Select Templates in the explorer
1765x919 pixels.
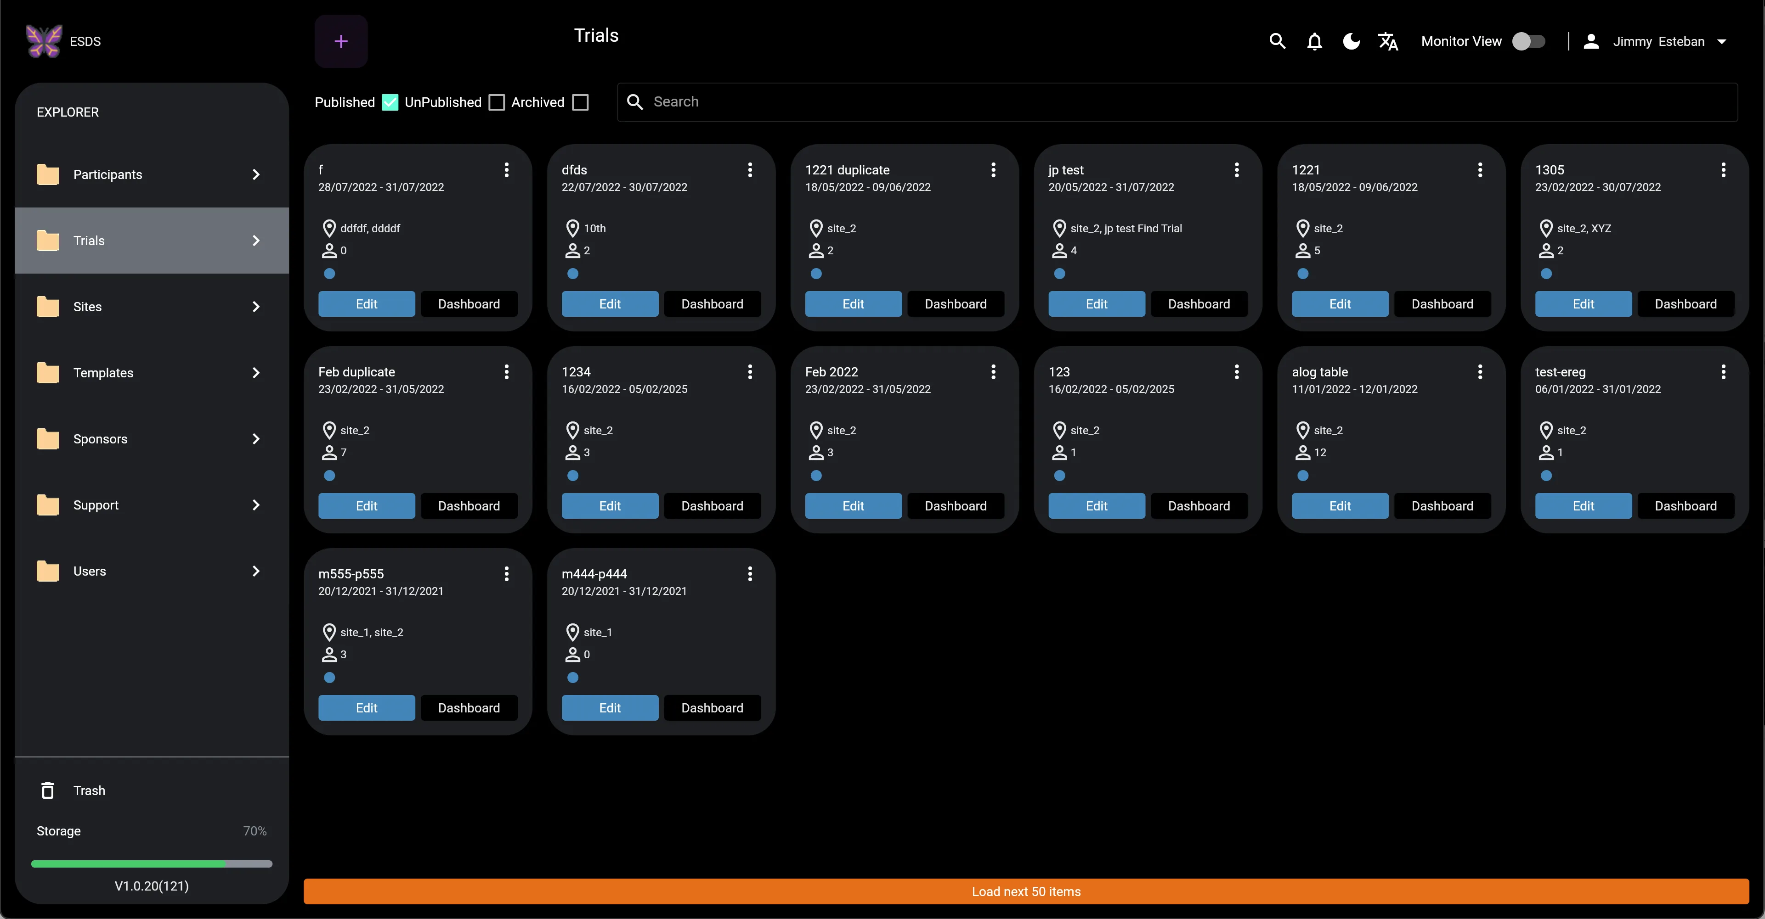coord(152,373)
